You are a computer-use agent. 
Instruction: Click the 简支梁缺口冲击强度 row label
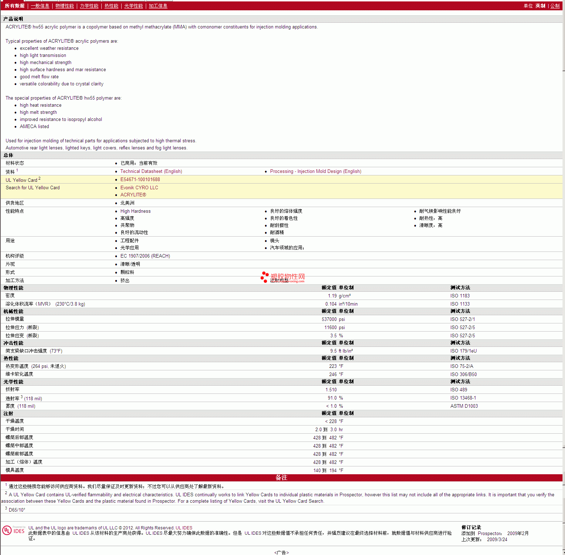pyautogui.click(x=34, y=351)
